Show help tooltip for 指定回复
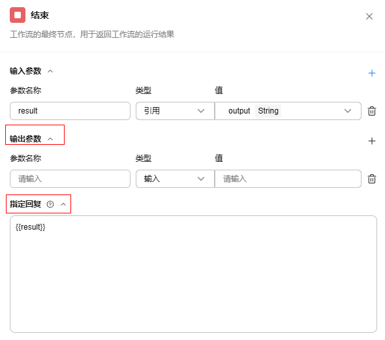 click(50, 204)
